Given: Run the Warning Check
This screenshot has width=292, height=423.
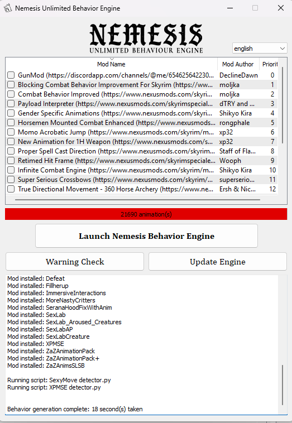Looking at the screenshot, I should point(75,262).
